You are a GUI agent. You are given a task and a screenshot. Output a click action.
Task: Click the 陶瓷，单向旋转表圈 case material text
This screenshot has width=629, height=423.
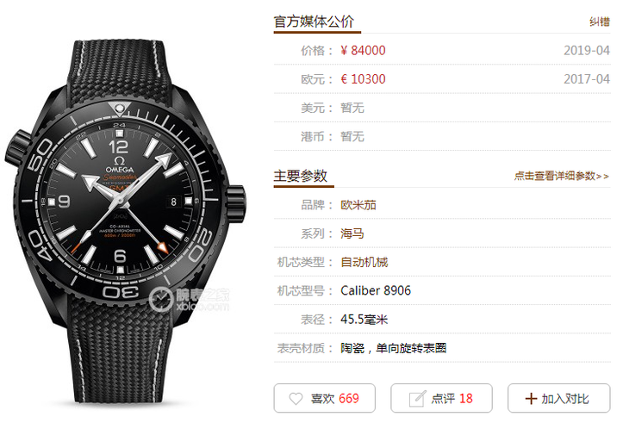[x=394, y=348]
